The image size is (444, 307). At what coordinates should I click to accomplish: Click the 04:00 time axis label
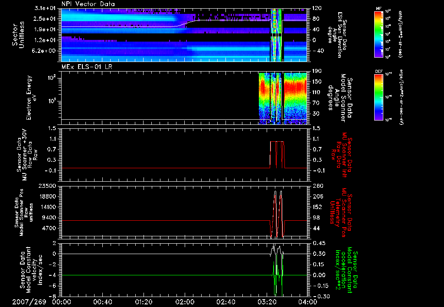pos(308,302)
